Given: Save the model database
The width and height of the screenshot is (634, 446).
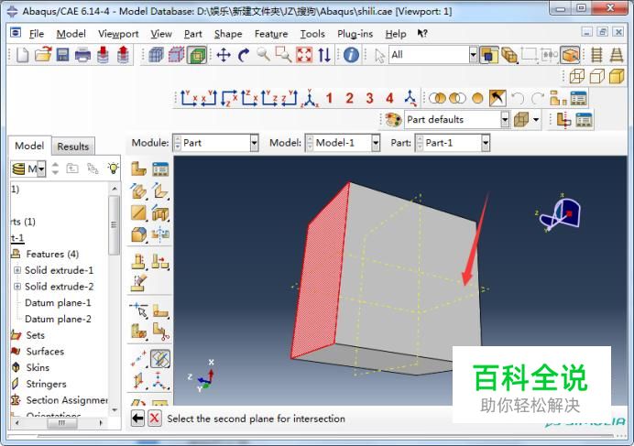Looking at the screenshot, I should [62, 55].
